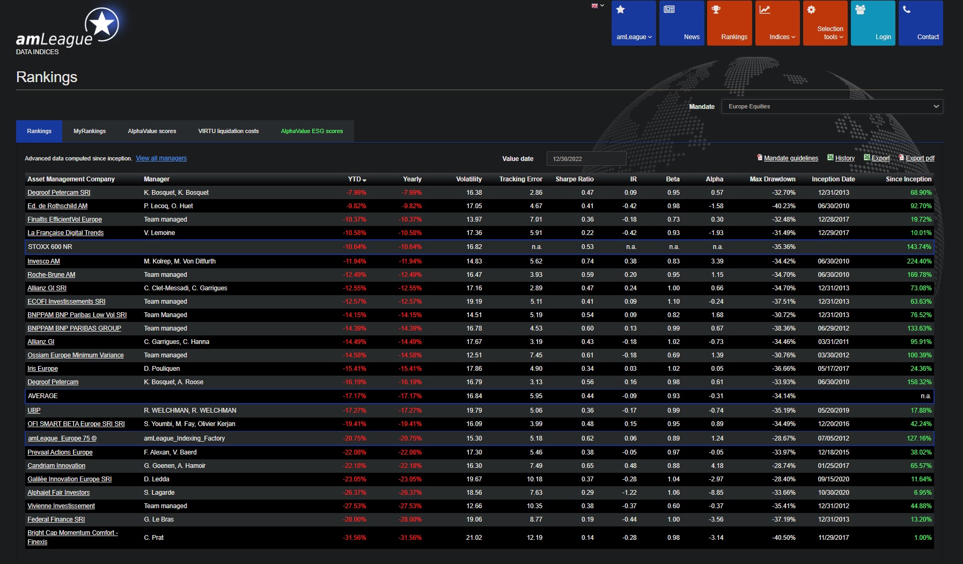The image size is (963, 564).
Task: Expand the Selection tools gear tile
Action: (x=825, y=23)
